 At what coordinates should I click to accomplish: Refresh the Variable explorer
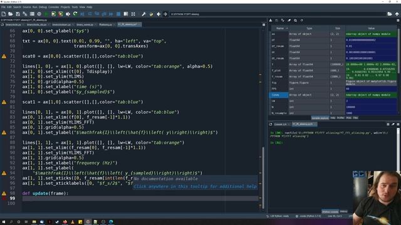pyautogui.click(x=302, y=21)
